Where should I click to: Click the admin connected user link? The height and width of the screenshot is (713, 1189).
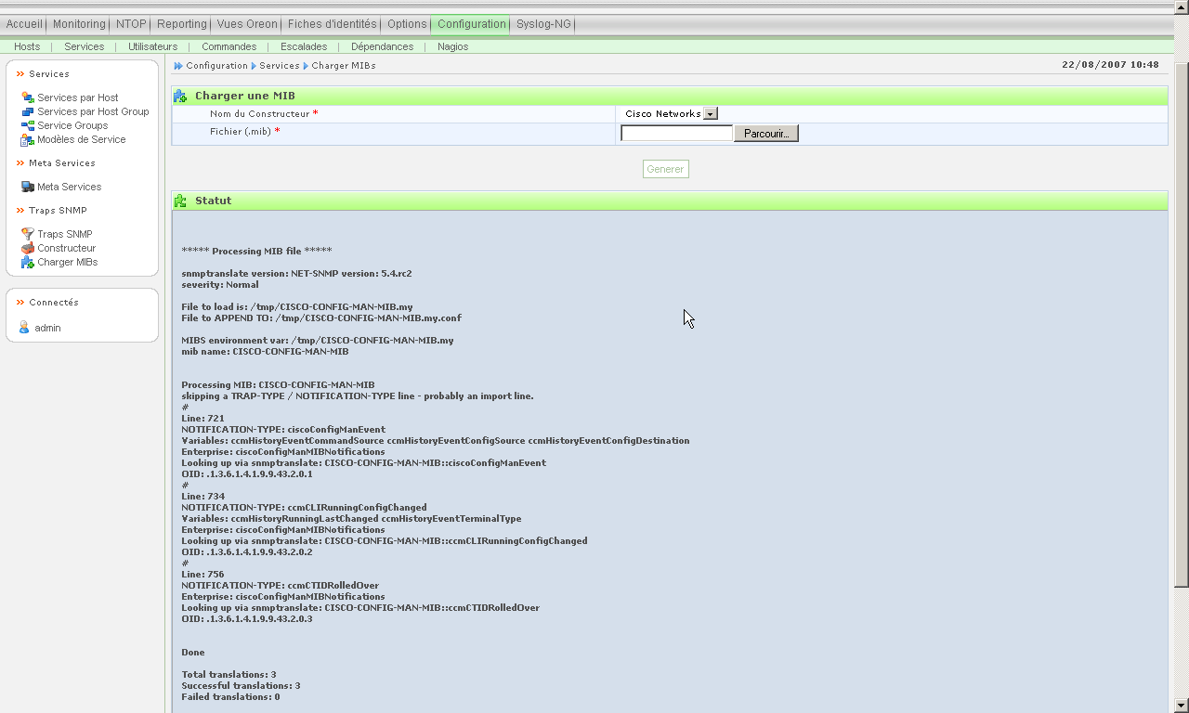[x=48, y=328]
